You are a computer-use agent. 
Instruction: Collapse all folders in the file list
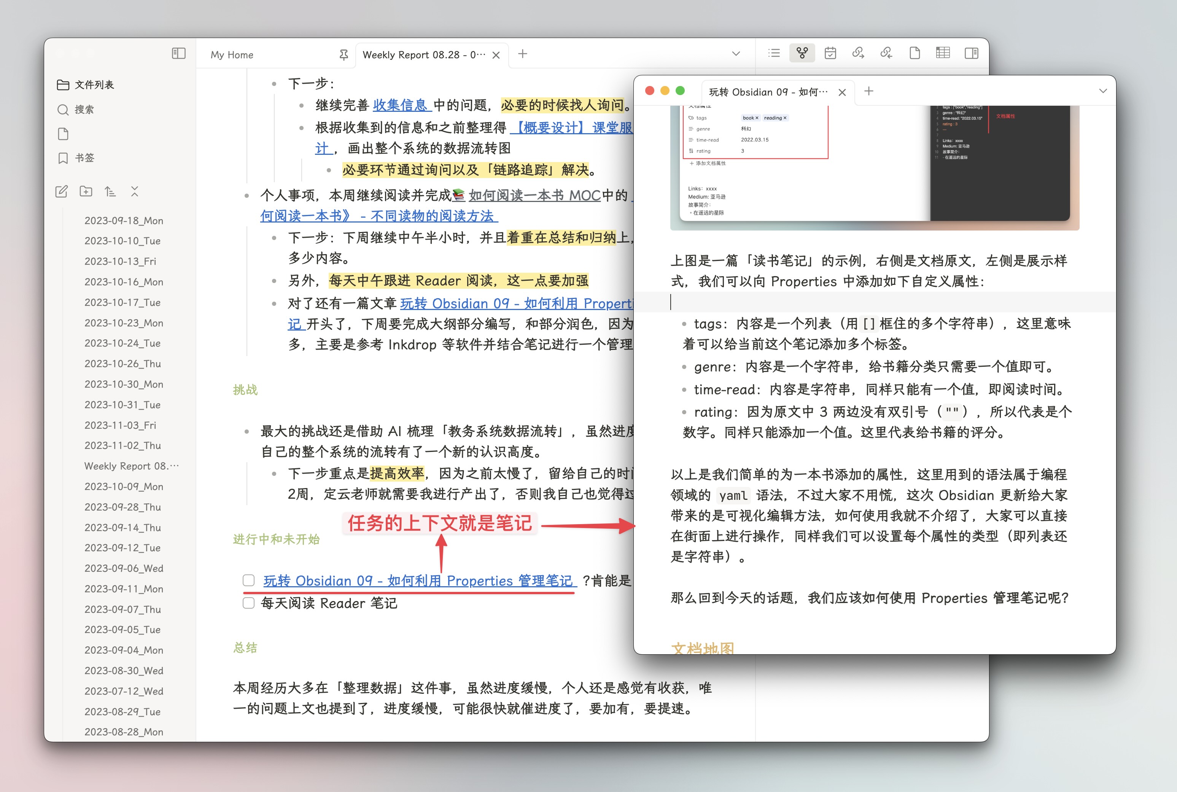pyautogui.click(x=134, y=191)
